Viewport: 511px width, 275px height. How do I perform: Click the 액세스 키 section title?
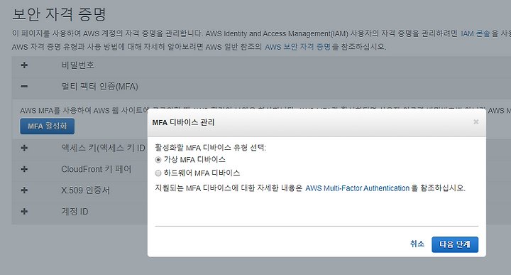click(x=104, y=148)
